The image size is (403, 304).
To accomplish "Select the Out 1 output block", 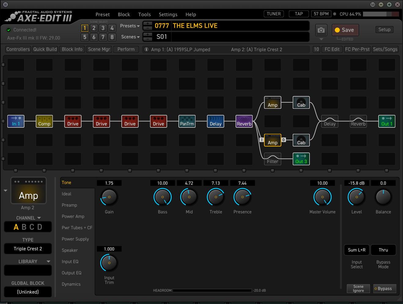I will coord(387,121).
